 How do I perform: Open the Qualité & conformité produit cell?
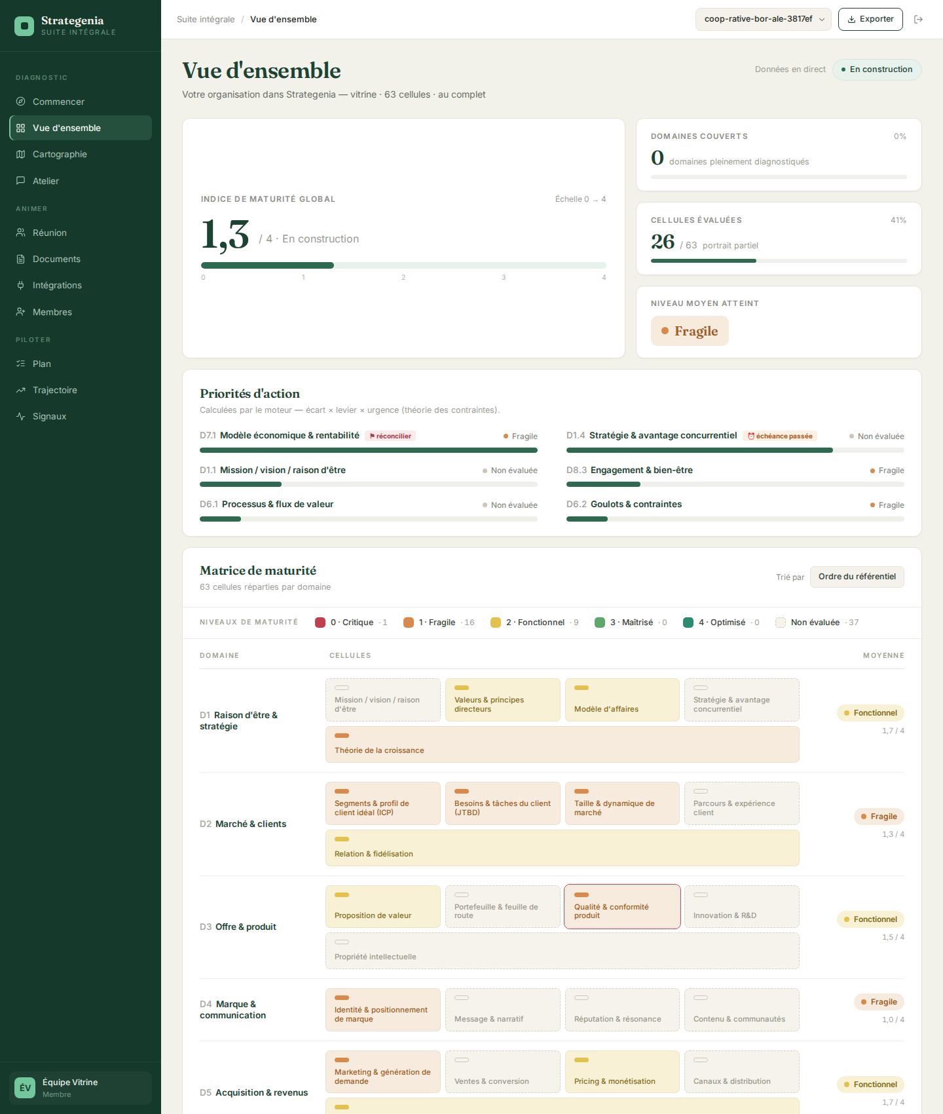[622, 906]
